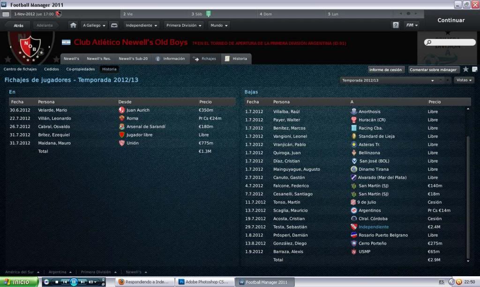Image resolution: width=480 pixels, height=287 pixels.
Task: Click the Continuar button
Action: pos(450,20)
